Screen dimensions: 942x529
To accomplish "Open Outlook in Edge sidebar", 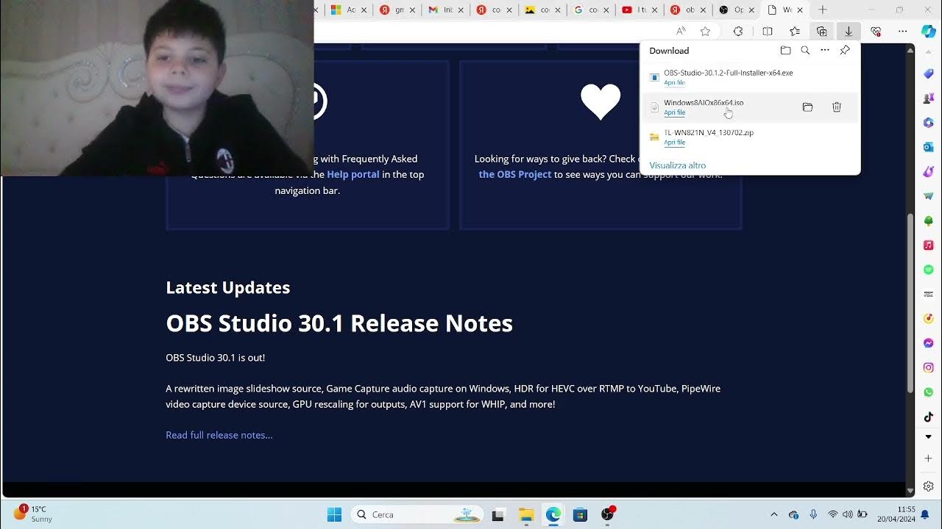I will [929, 147].
